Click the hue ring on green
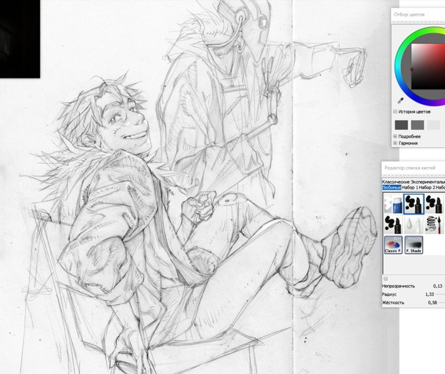 click(414, 36)
